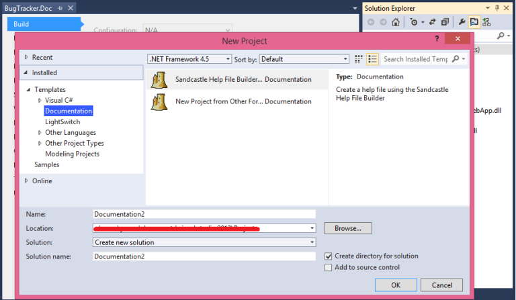Toggle the Preview Selected Items icon
This screenshot has width=516, height=300.
[x=474, y=22]
